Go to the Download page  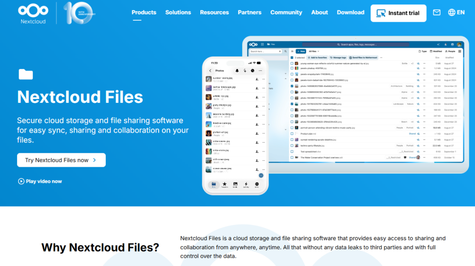(351, 13)
